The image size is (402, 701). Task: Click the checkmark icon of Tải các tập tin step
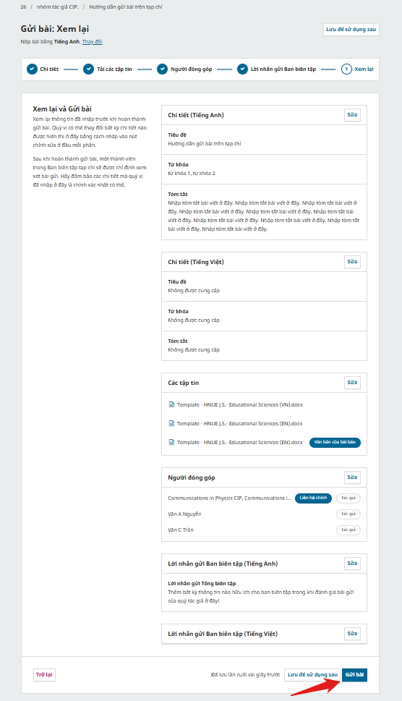(x=88, y=69)
